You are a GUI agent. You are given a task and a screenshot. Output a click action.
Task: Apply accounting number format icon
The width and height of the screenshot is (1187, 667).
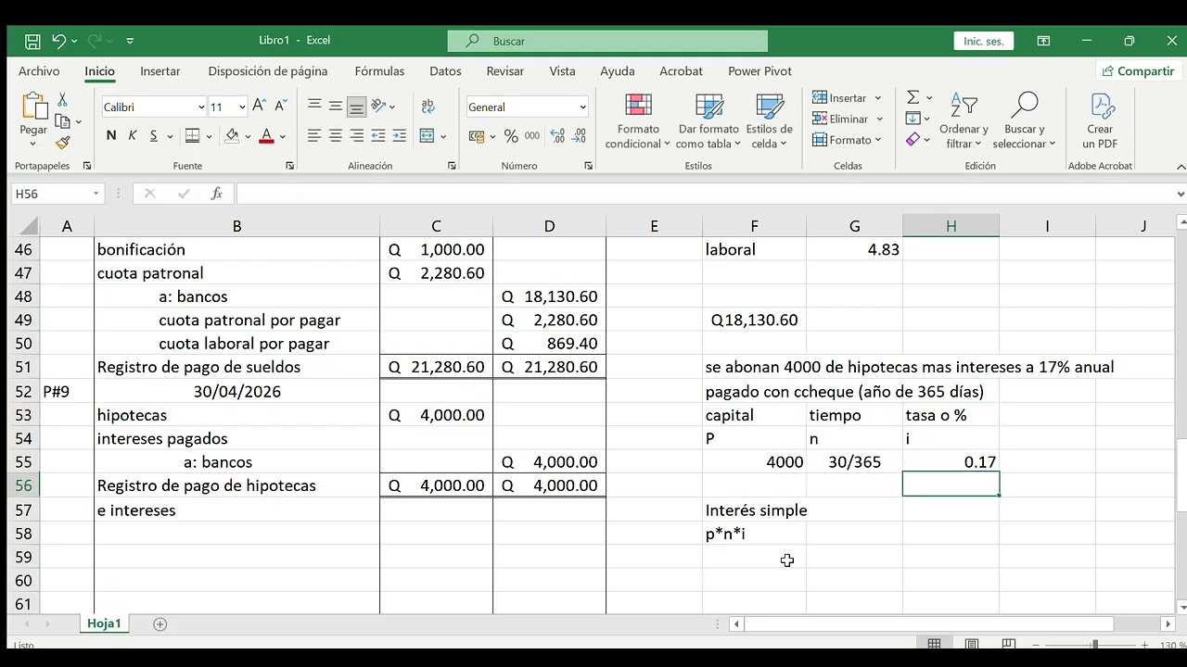click(x=477, y=136)
